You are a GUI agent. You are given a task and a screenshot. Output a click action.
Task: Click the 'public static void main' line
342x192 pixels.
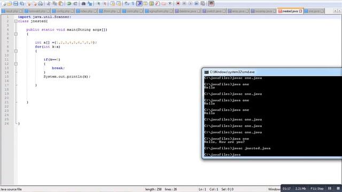tap(67, 30)
